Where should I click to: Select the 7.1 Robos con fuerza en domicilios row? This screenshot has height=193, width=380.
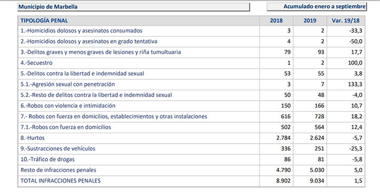pos(191,127)
